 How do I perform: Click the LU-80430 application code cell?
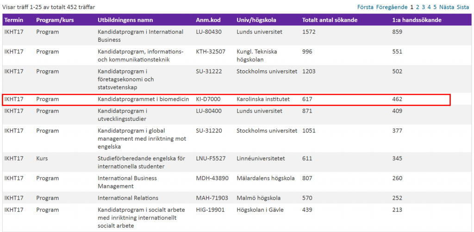208,32
